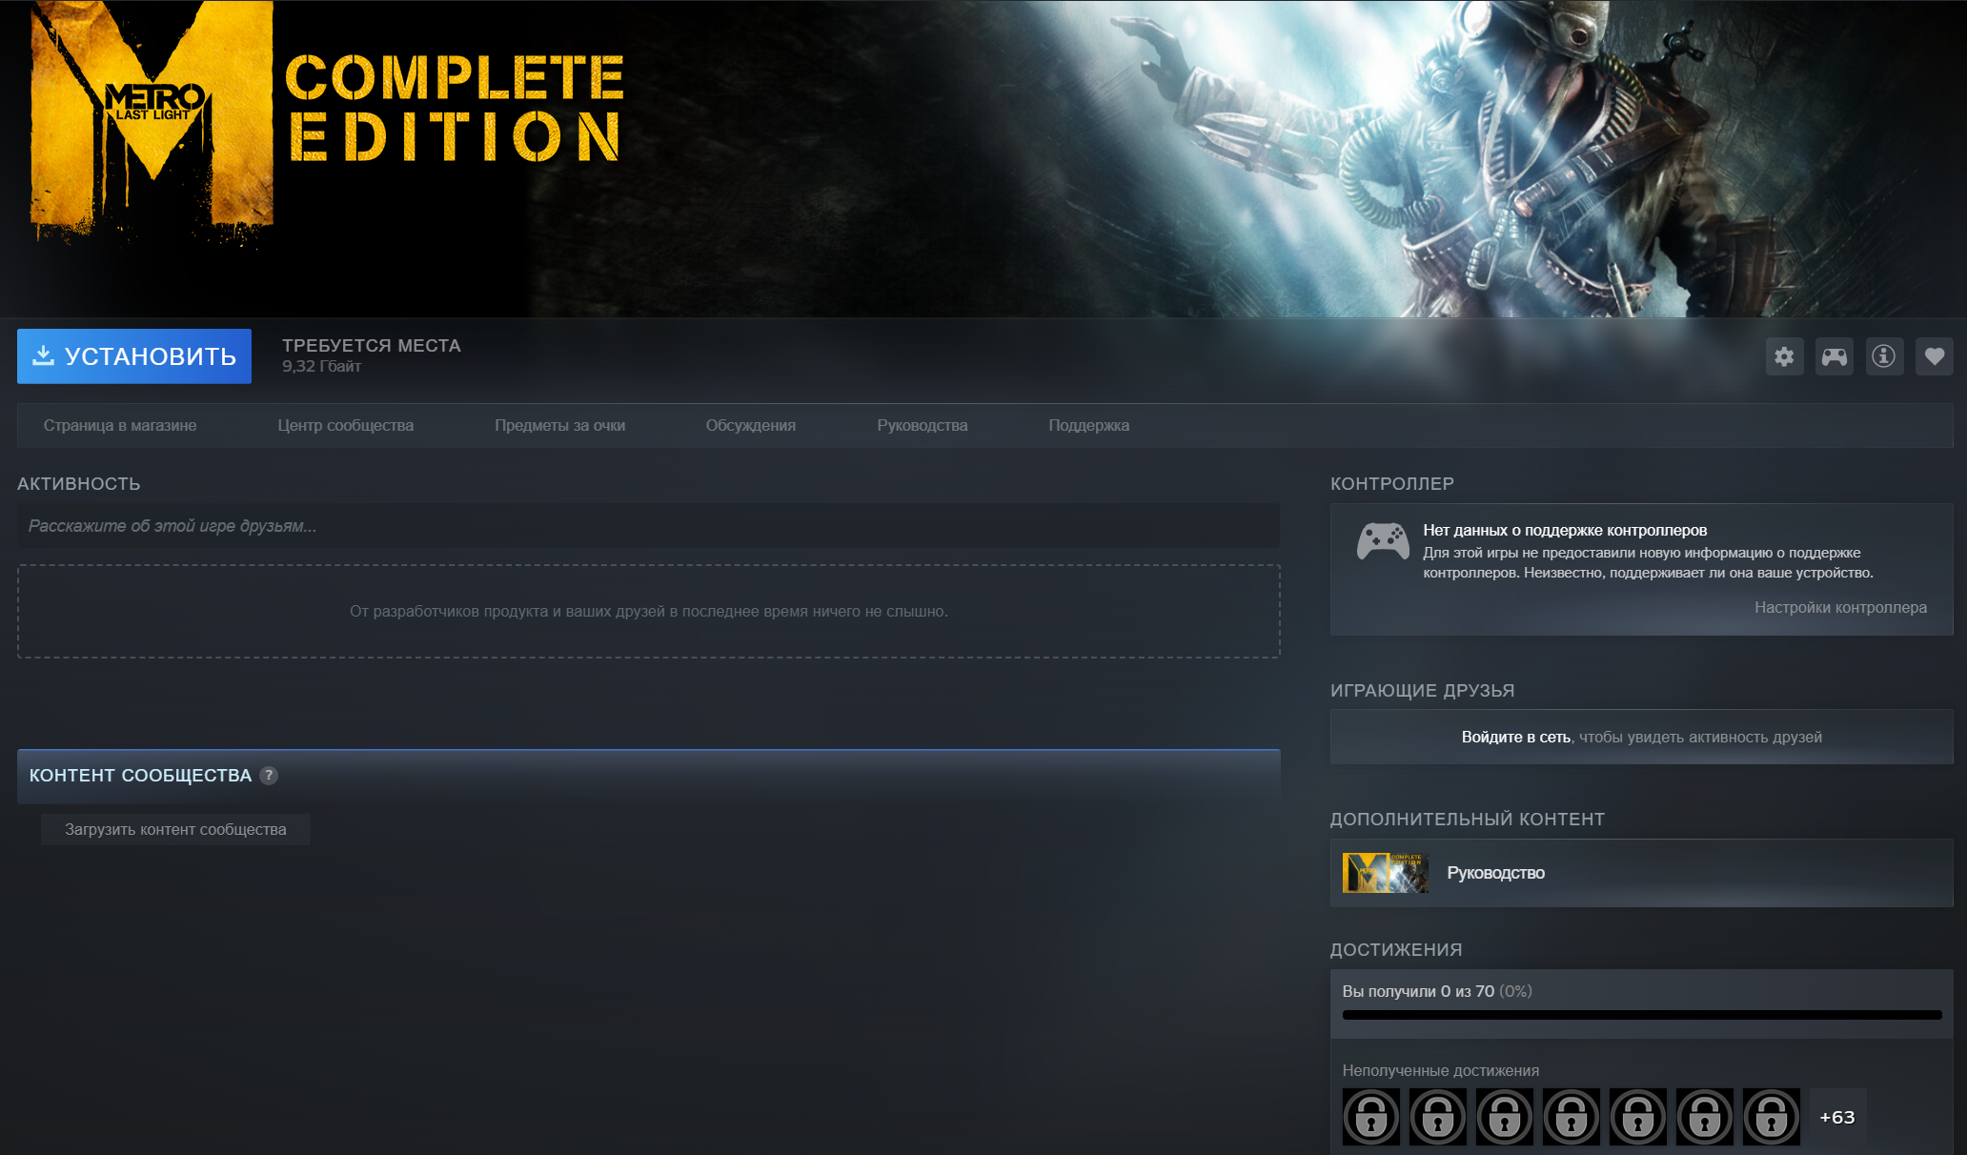This screenshot has width=1967, height=1155.
Task: Add game to favorites heart icon
Action: [x=1934, y=356]
